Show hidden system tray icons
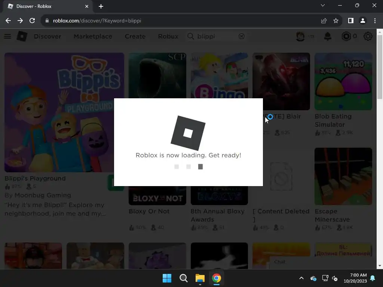Screen dimensions: 383x287 pos(301,278)
